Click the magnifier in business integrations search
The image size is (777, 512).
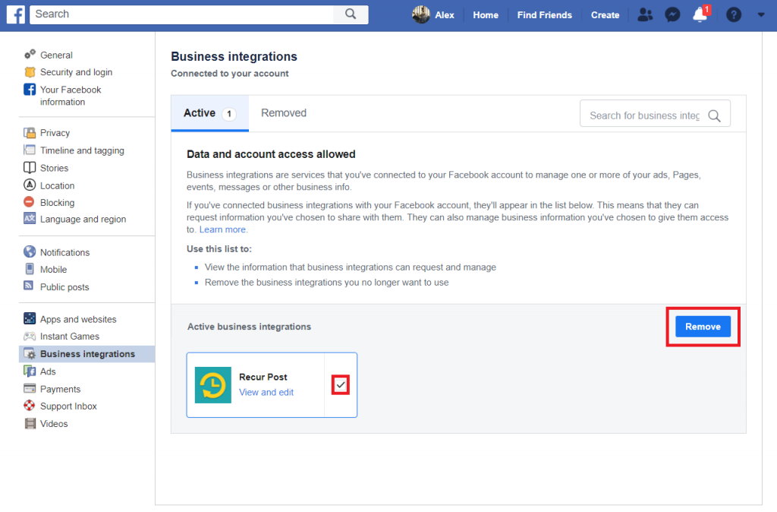point(714,115)
